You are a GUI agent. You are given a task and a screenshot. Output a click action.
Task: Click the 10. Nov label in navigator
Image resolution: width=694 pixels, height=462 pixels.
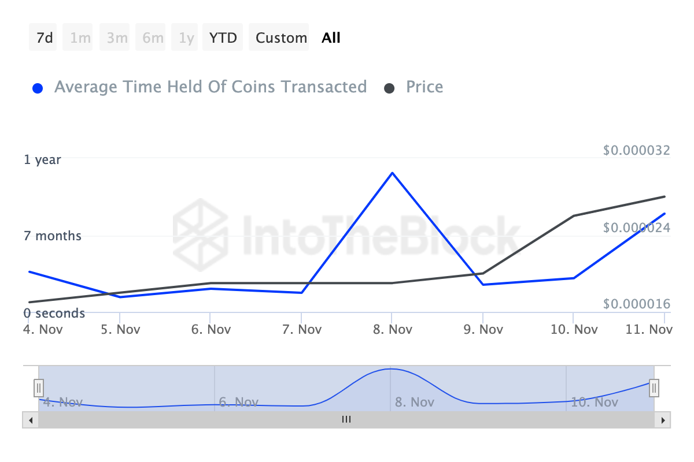tap(594, 402)
